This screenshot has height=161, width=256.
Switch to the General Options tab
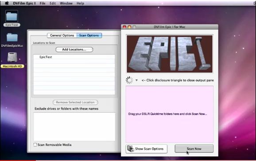click(x=62, y=35)
